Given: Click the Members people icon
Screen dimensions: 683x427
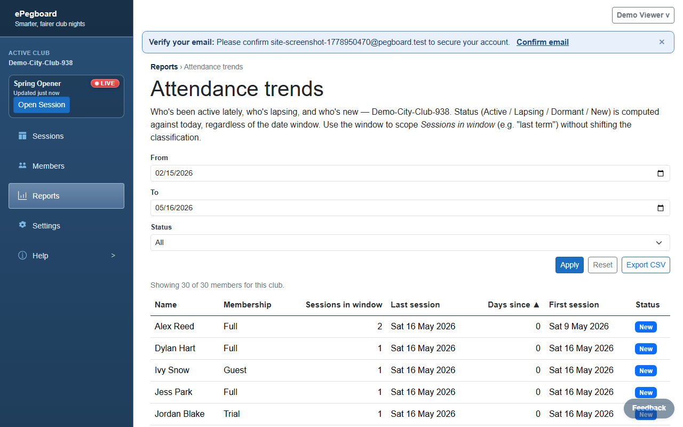Looking at the screenshot, I should coord(22,166).
